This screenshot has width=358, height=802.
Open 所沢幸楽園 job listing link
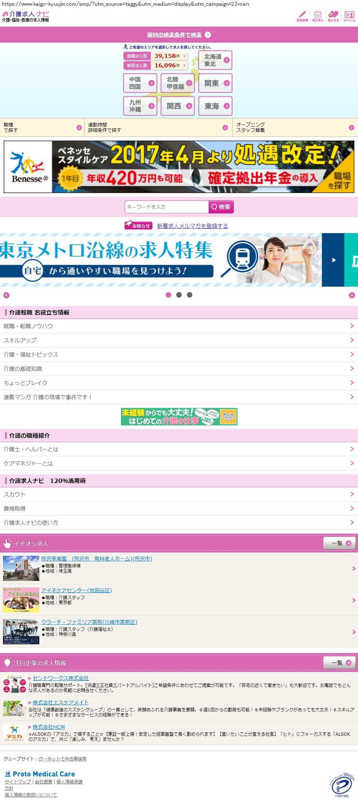point(97,559)
